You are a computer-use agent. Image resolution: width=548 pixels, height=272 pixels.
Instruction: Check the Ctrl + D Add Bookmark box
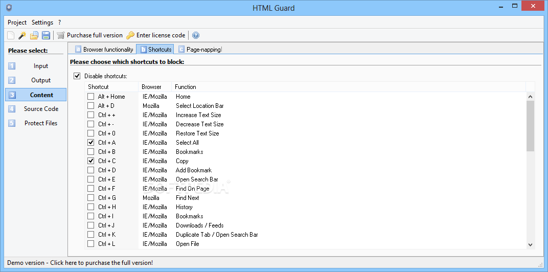pos(91,170)
